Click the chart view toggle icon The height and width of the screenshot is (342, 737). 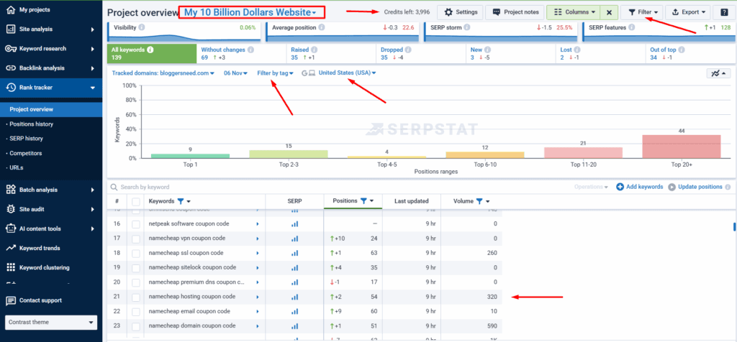pos(719,74)
